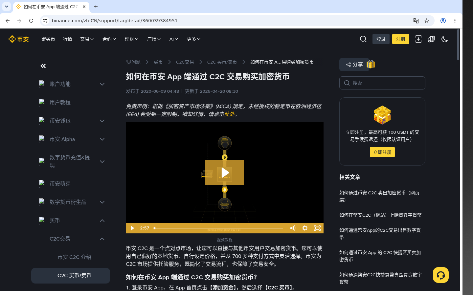Screen dimensions: 473x295
Task: Play the video with the center play button
Action: (x=225, y=172)
